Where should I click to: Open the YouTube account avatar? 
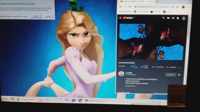184,18
